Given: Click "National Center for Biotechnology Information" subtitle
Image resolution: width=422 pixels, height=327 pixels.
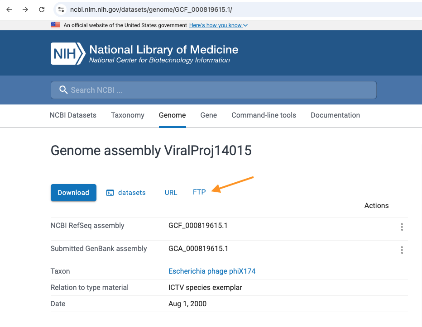Looking at the screenshot, I should 159,60.
